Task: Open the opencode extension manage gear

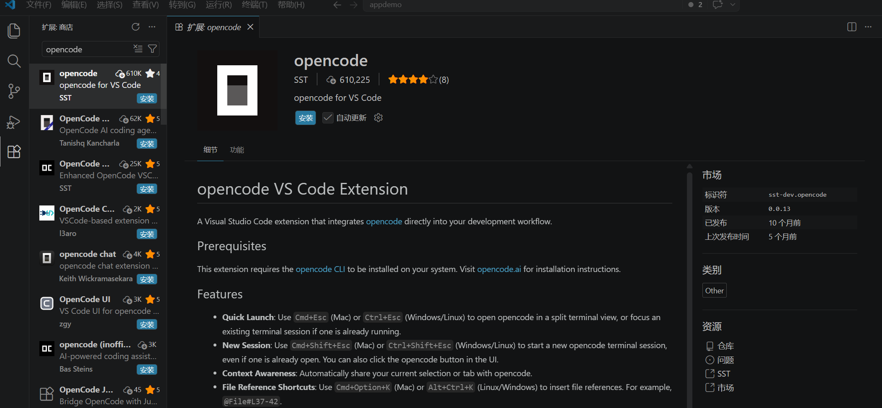Action: click(x=378, y=118)
